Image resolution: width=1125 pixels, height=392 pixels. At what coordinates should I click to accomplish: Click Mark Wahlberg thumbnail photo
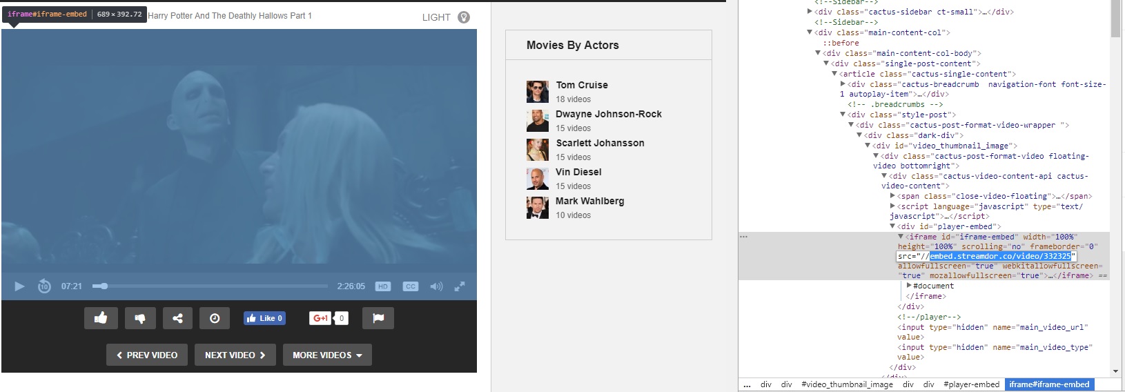click(538, 208)
